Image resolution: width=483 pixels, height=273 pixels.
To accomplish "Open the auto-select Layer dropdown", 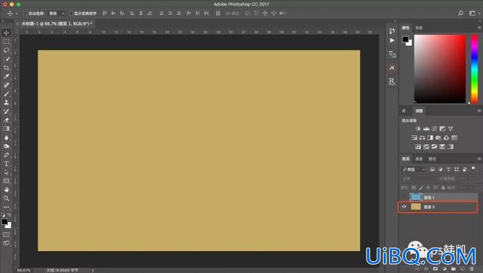I will click(x=57, y=13).
